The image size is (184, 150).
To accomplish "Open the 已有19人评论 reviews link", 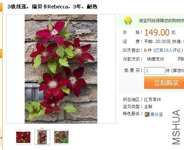I will [x=168, y=50].
